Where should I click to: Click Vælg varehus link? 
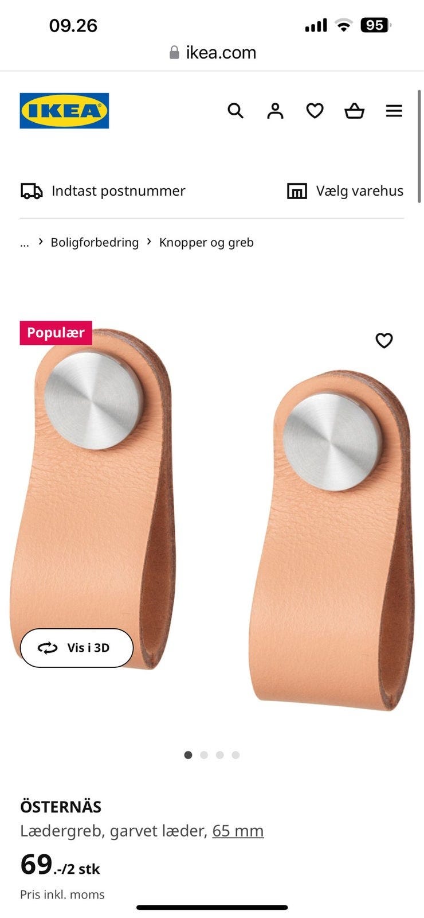tap(360, 191)
